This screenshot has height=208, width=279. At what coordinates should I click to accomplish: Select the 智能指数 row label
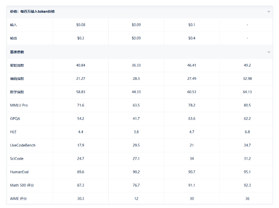(17, 65)
